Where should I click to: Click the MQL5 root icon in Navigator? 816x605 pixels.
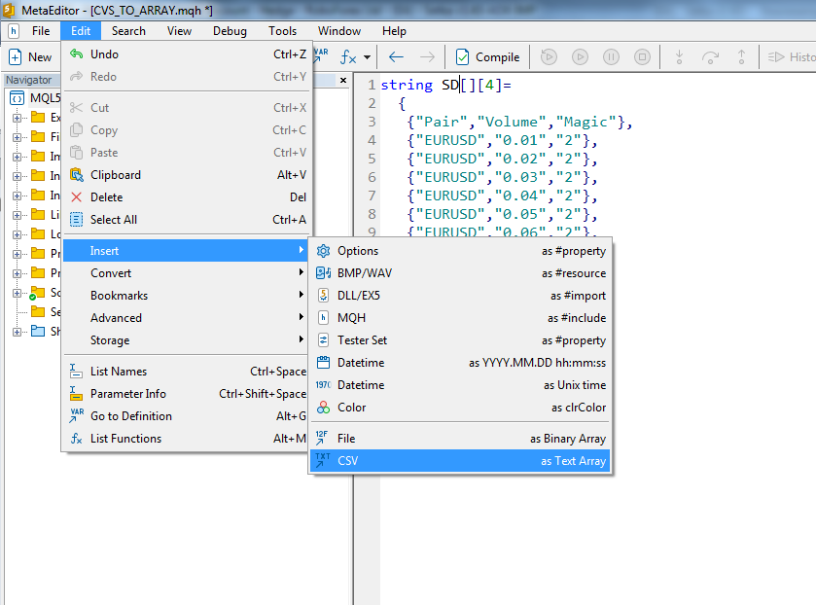point(18,98)
